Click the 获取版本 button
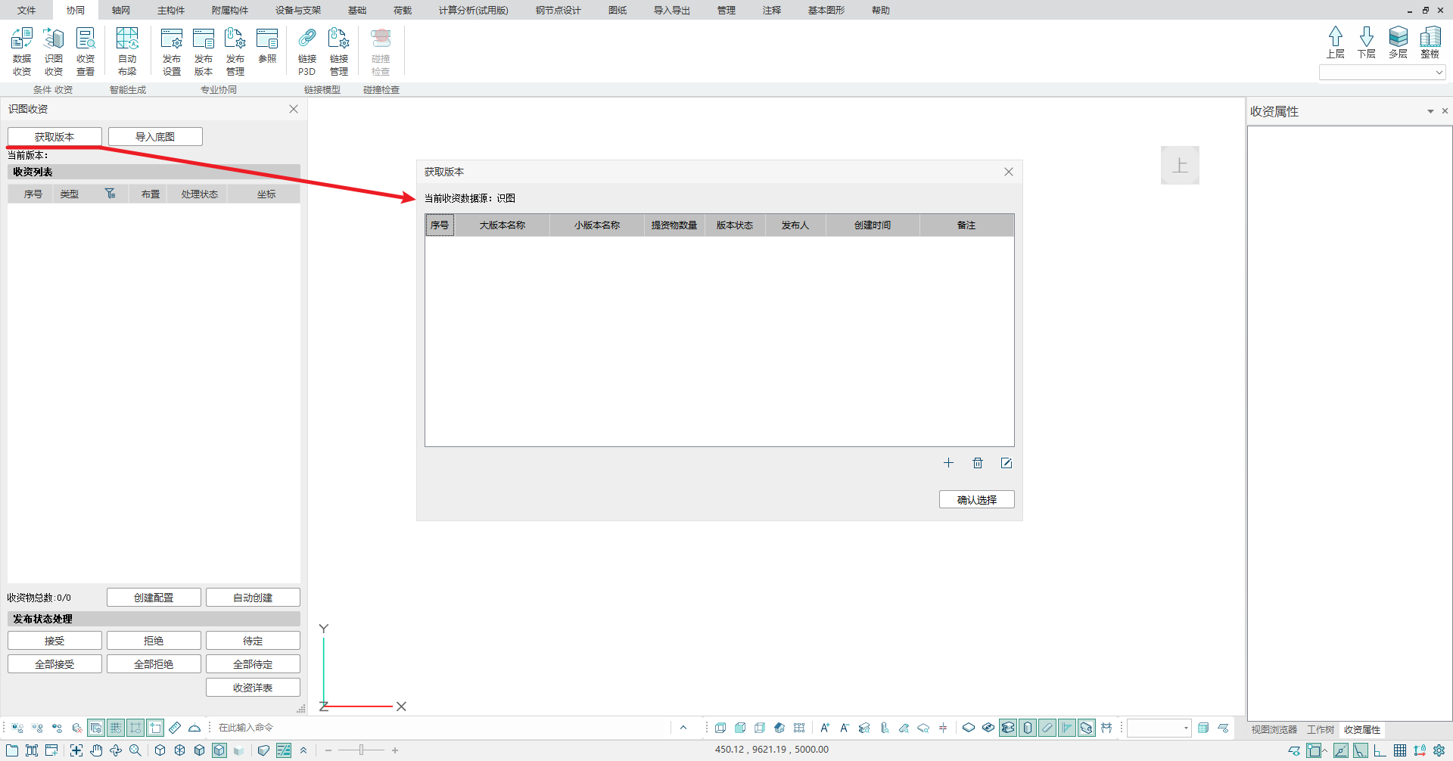The height and width of the screenshot is (761, 1453). tap(54, 136)
